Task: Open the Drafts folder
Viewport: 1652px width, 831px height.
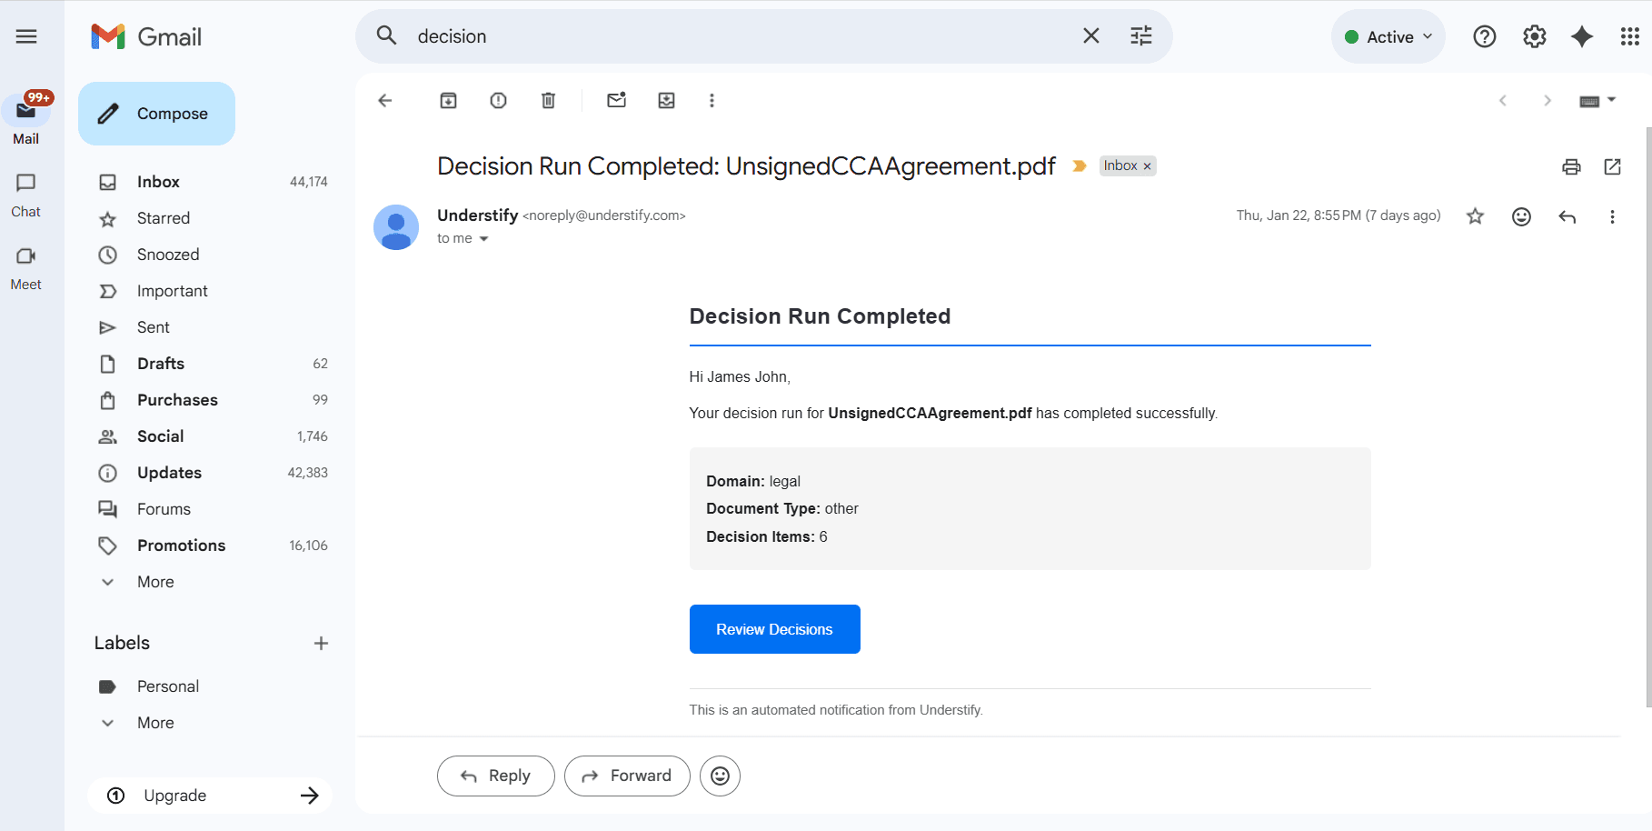Action: tap(161, 364)
